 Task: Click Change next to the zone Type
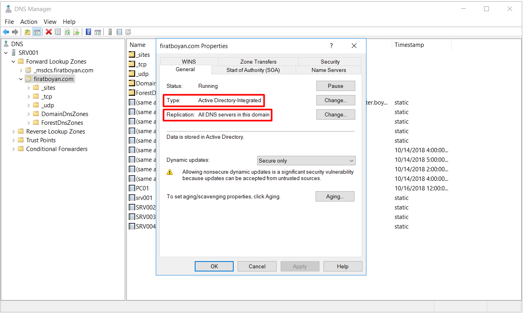point(336,100)
